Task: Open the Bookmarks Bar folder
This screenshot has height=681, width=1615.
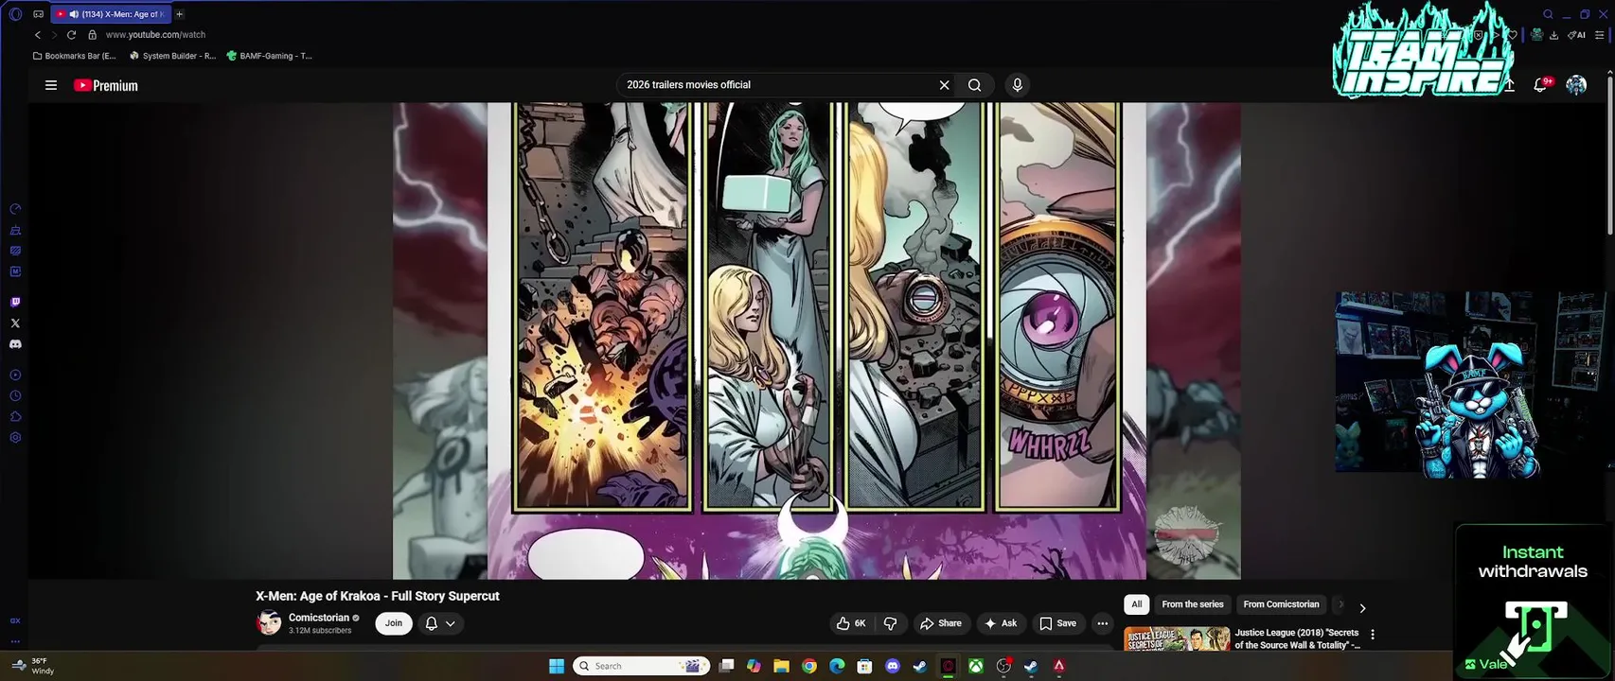Action: 75,56
